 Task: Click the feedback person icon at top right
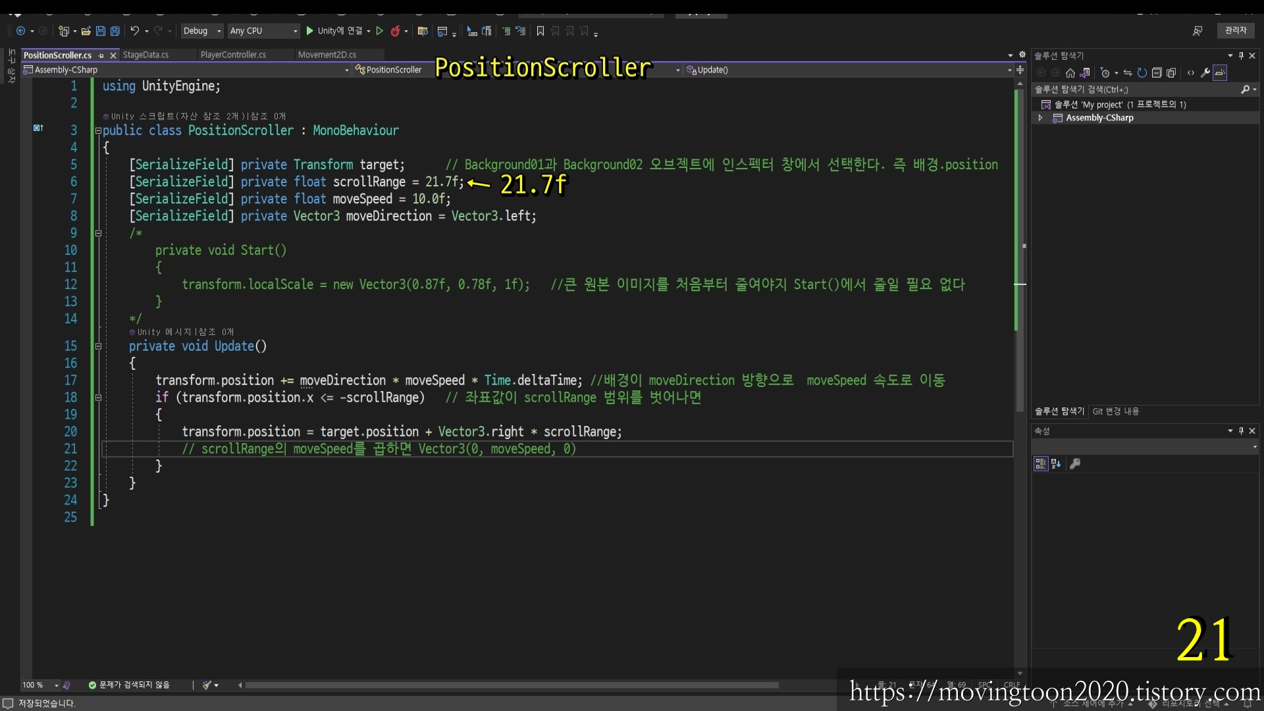[x=1198, y=31]
